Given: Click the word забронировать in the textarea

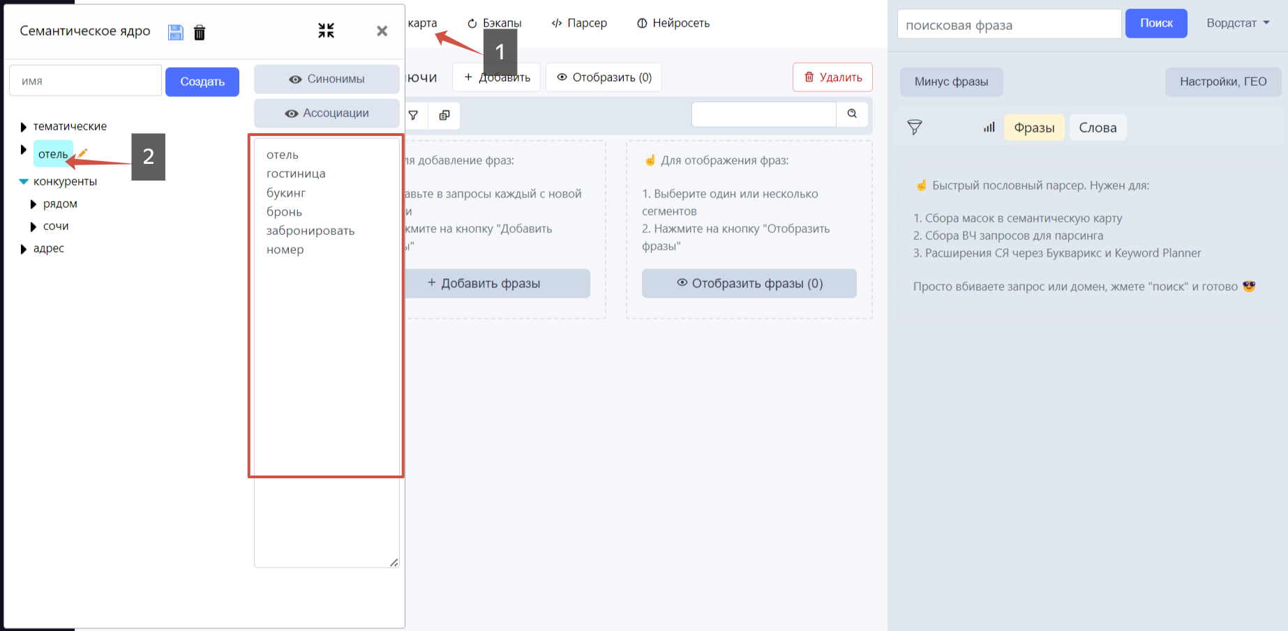Looking at the screenshot, I should 310,231.
